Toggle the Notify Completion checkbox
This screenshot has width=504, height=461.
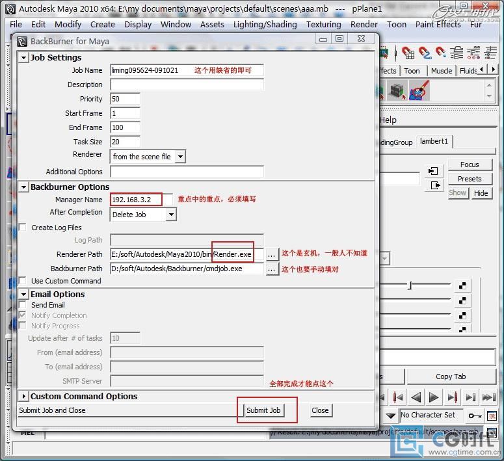point(23,315)
